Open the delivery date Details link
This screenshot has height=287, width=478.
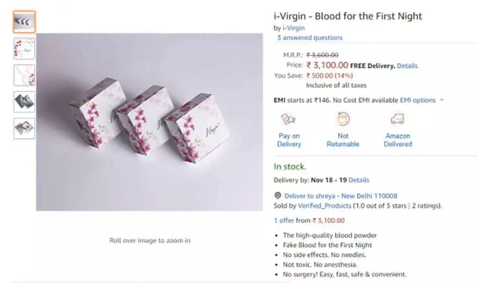pyautogui.click(x=359, y=180)
